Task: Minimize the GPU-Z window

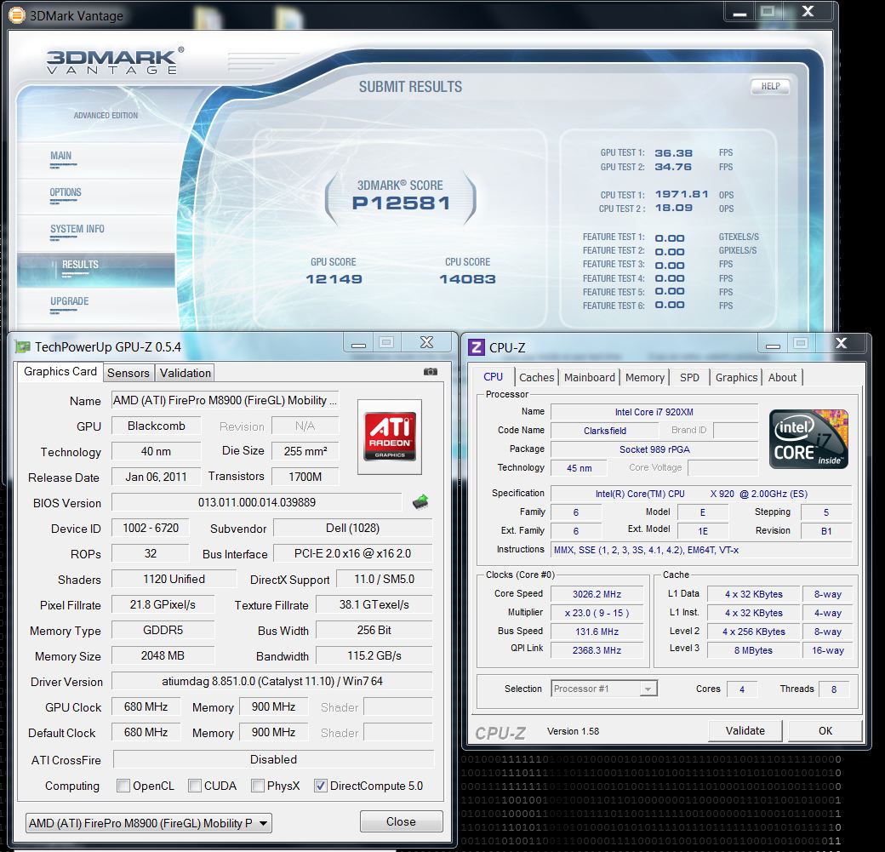Action: click(x=358, y=343)
